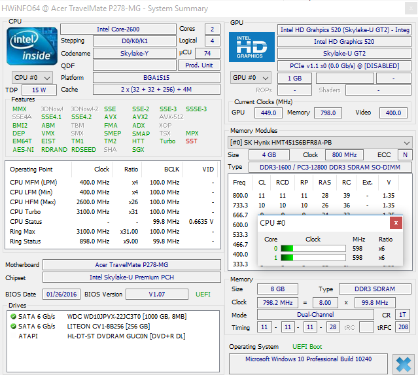418x375 pixels.
Task: Click the memory clock 798.2 MHz field
Action: click(277, 303)
